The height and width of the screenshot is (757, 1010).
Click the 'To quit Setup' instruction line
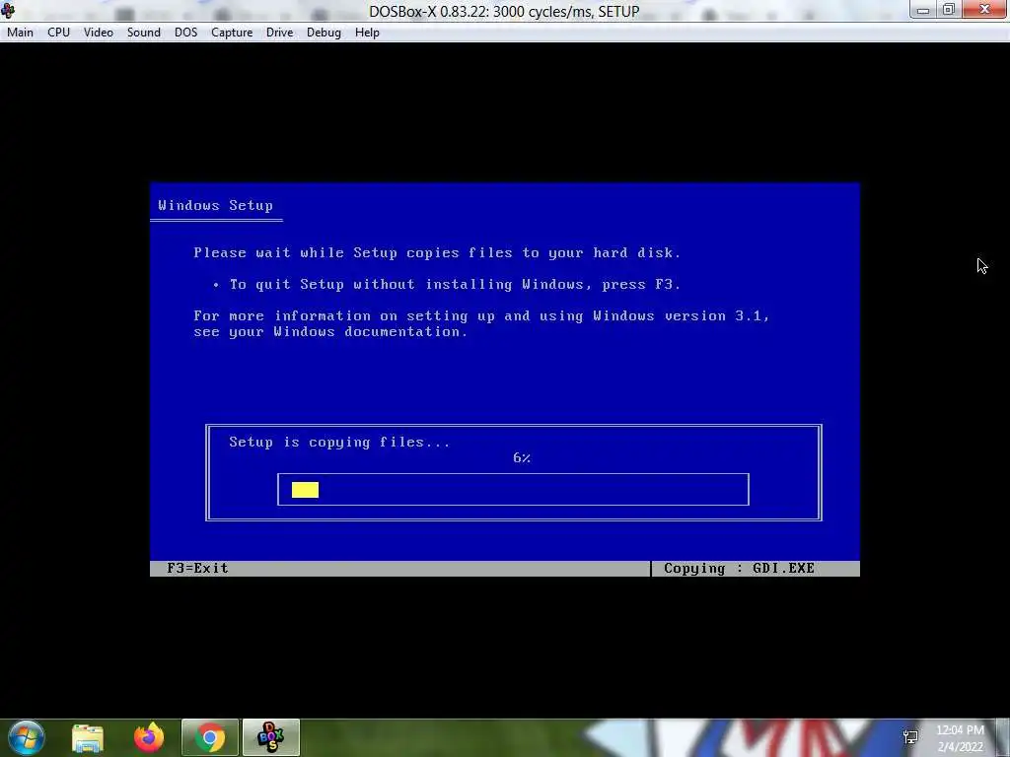click(x=455, y=285)
